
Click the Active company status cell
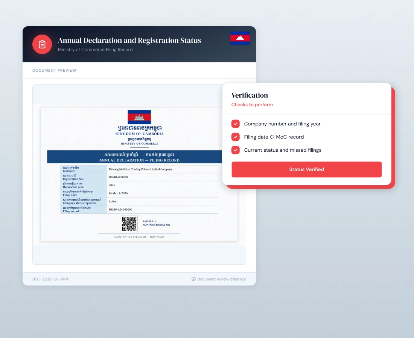162,201
